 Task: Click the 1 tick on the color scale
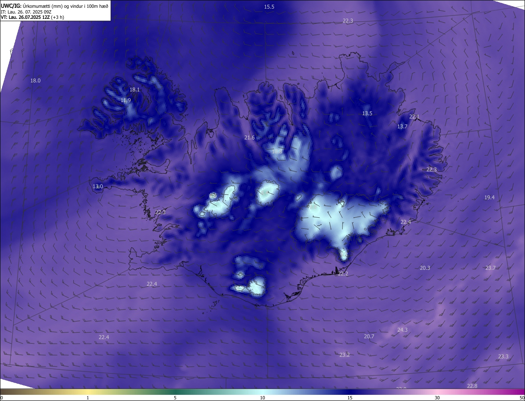tap(88, 398)
